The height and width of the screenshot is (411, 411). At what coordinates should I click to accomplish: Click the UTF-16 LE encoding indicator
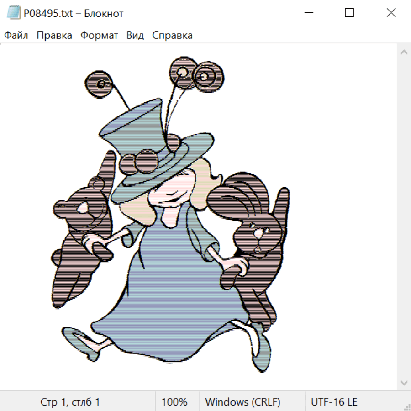tap(334, 402)
